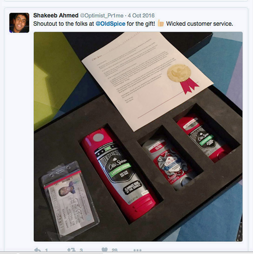This screenshot has width=253, height=254.
Task: Click the horizontal scrollbar at the bottom
Action: tap(61, 253)
